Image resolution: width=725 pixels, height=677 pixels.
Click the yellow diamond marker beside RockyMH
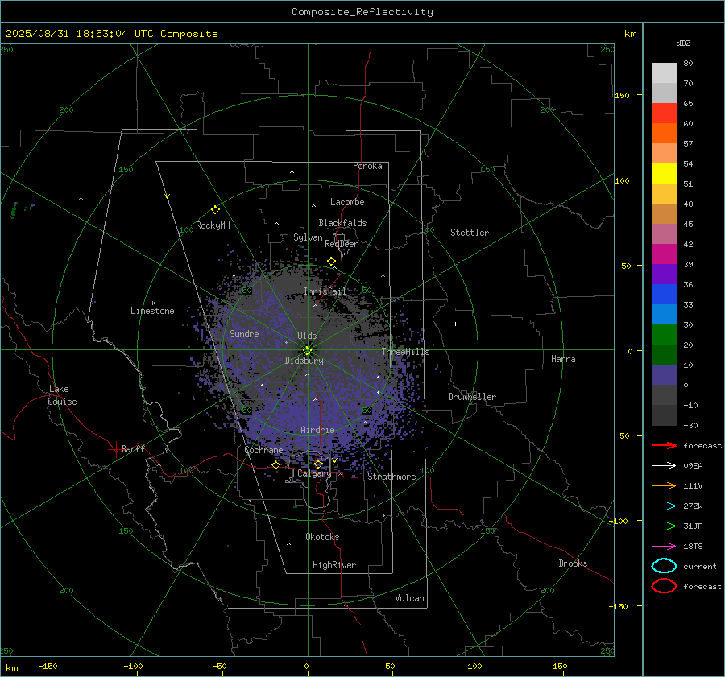pos(215,210)
